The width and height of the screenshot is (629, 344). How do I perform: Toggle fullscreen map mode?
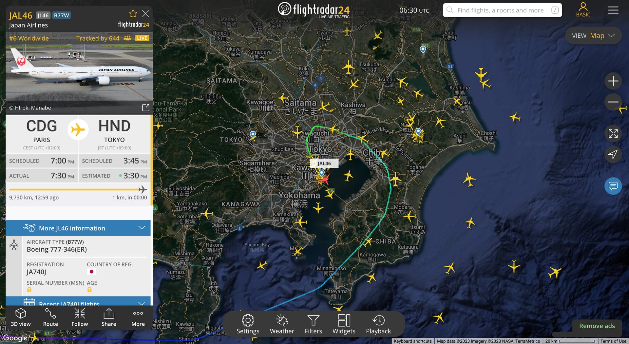(x=613, y=133)
